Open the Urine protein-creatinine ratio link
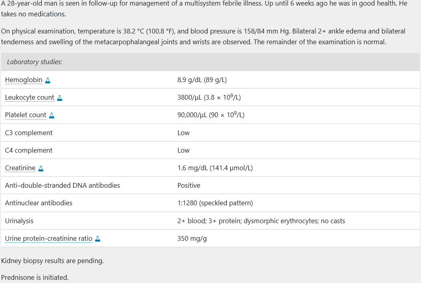The height and width of the screenshot is (283, 421). coord(49,238)
